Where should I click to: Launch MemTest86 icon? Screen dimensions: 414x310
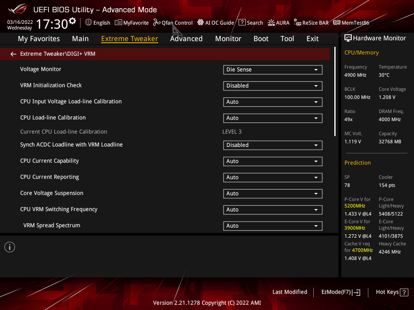pos(337,23)
